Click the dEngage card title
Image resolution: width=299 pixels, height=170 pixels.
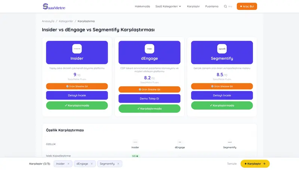(149, 59)
